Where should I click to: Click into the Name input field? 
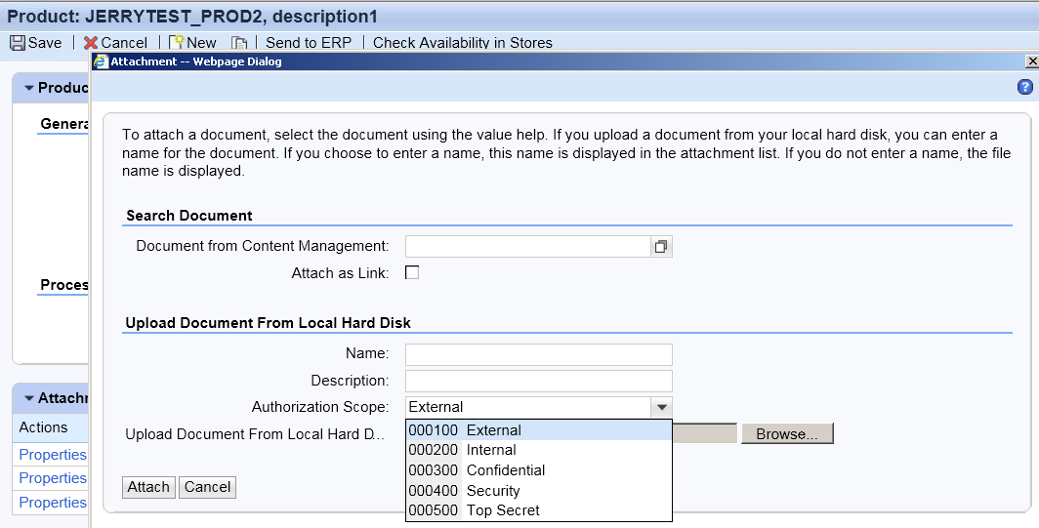539,354
